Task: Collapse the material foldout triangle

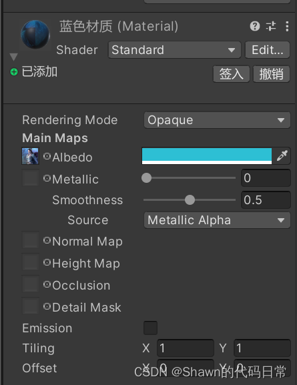Action: [14, 57]
